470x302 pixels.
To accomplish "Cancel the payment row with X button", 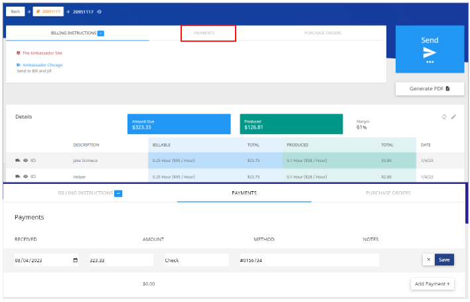I will click(x=429, y=260).
